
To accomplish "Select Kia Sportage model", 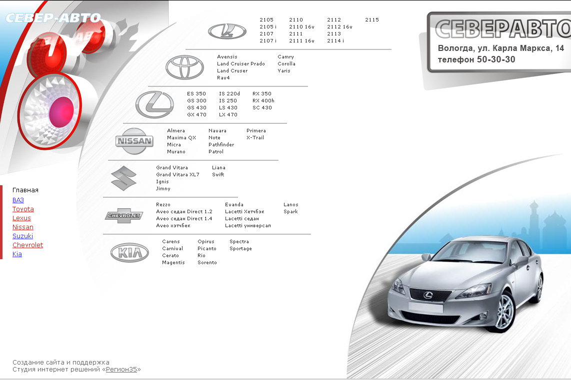I will [240, 249].
